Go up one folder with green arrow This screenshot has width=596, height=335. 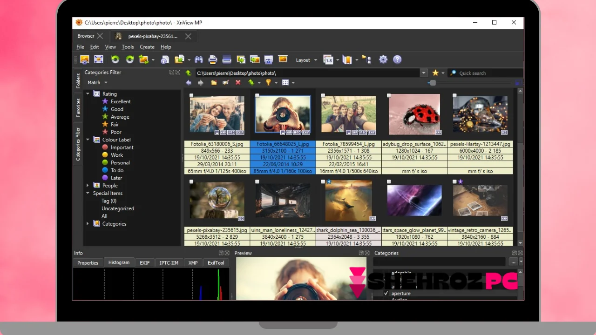tap(188, 73)
